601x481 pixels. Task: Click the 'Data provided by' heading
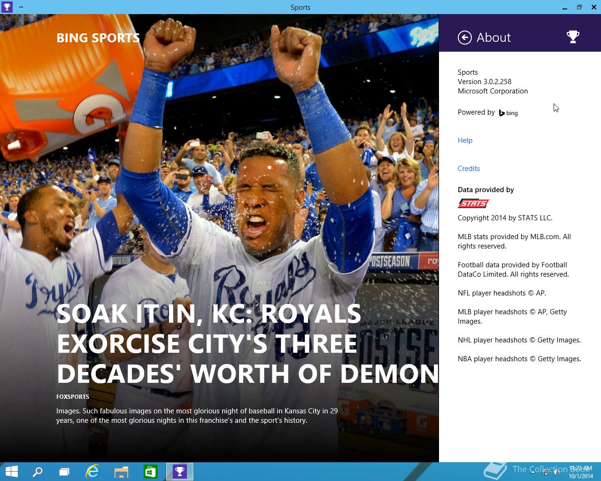click(x=485, y=190)
